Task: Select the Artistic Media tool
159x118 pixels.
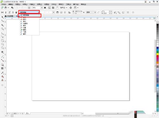Action: 3,37
